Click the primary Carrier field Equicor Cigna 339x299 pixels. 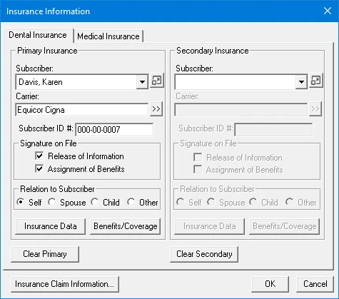[x=82, y=110]
